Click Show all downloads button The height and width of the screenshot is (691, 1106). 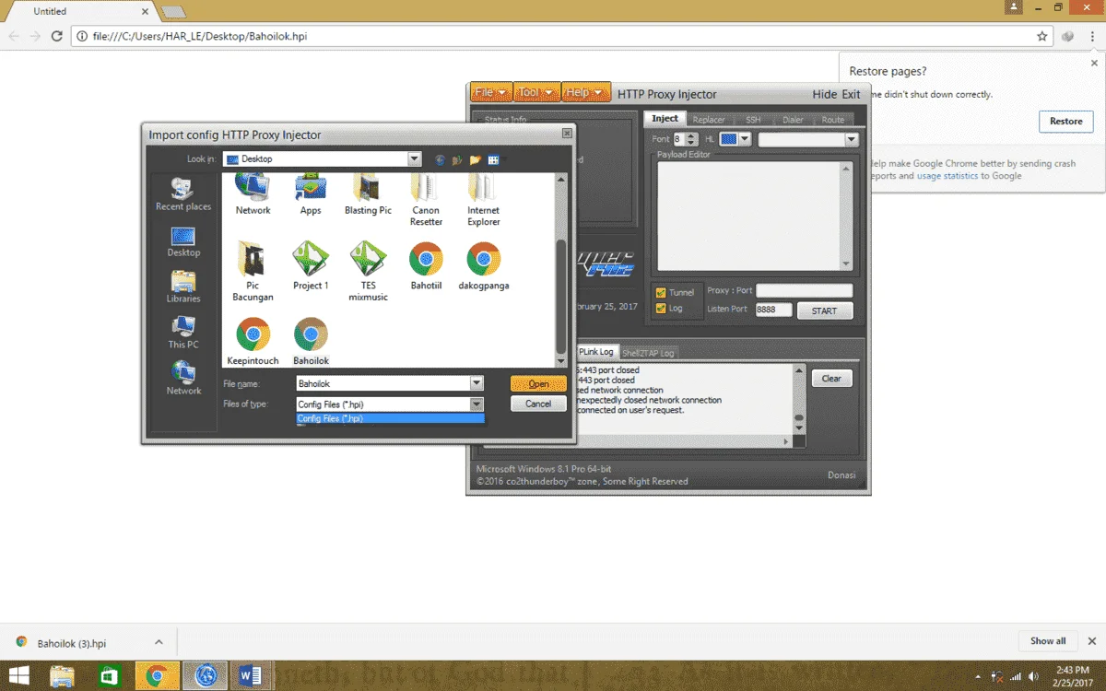(1048, 641)
